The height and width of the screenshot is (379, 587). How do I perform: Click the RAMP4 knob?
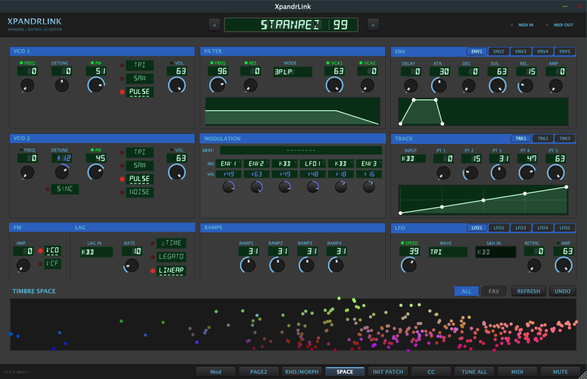coord(336,265)
